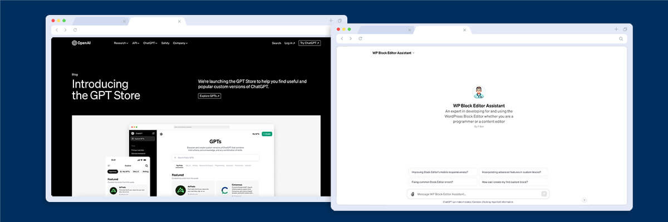The image size is (668, 222).
Task: Click the tab overview icon in right browser
Action: point(625,29)
